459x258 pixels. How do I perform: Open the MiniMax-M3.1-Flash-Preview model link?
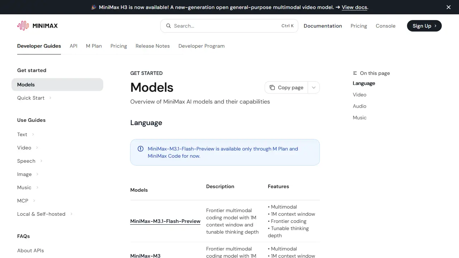click(x=165, y=221)
